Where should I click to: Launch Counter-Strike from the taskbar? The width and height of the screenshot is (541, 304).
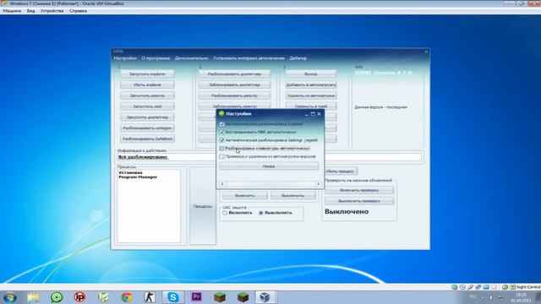[150, 297]
